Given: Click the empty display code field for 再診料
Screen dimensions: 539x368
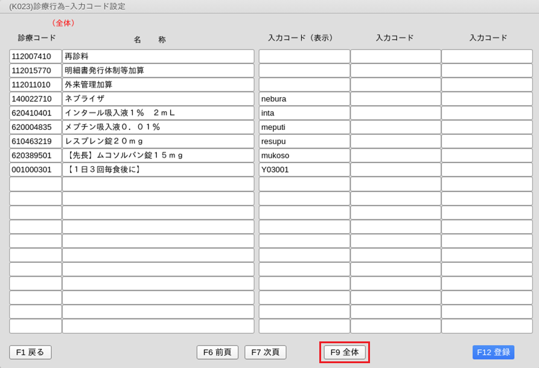Looking at the screenshot, I should pyautogui.click(x=304, y=56).
